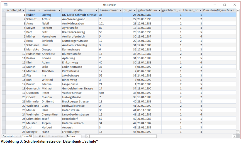Click the 'Kein Filter' button
Screen dimensions: 241x144
(x=56, y=136)
